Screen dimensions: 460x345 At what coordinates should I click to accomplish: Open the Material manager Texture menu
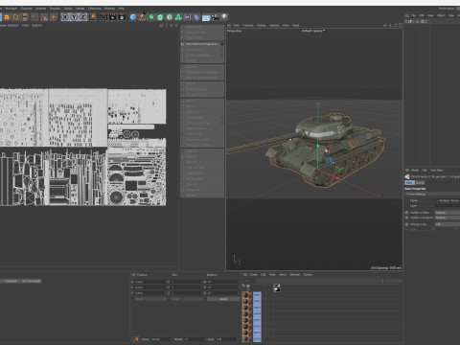point(308,274)
